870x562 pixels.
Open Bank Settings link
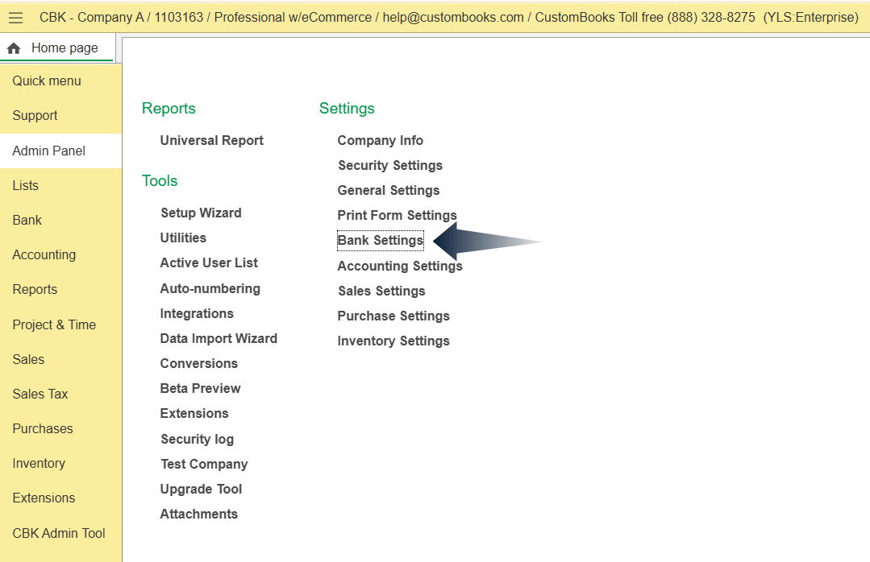click(x=380, y=240)
